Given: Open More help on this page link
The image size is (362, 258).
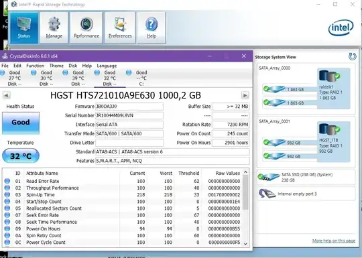Looking at the screenshot, I should (334, 241).
